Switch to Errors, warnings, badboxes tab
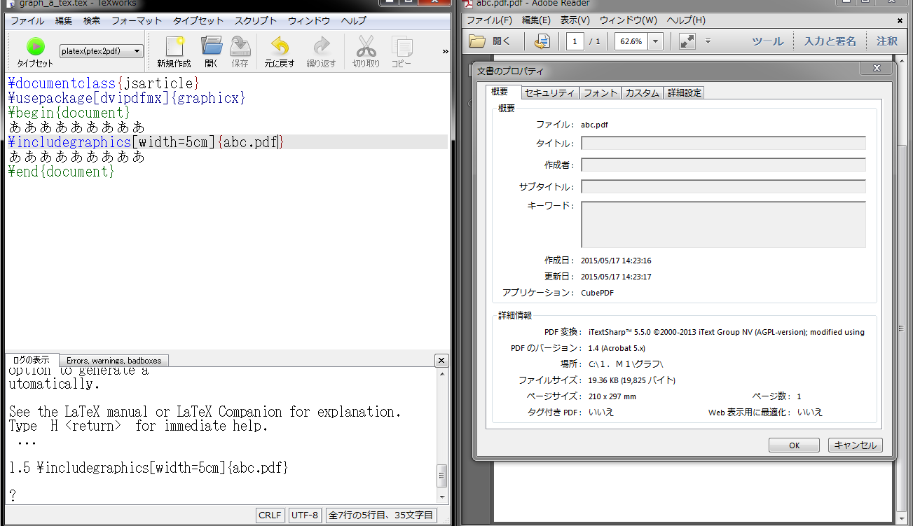Viewport: 913px width, 526px height. 114,360
